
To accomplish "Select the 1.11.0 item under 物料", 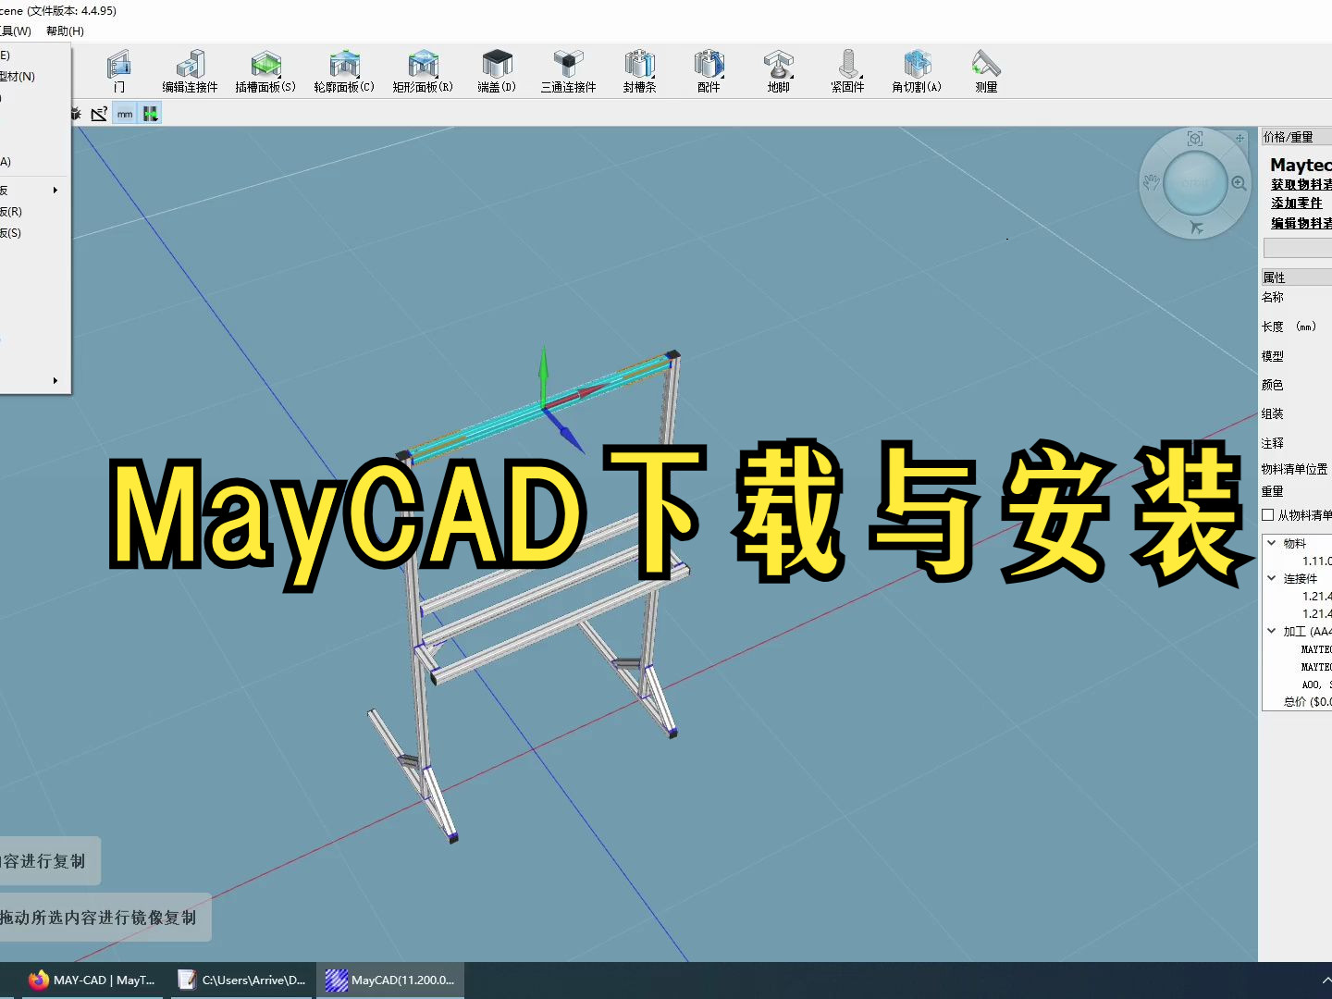I will coord(1316,561).
